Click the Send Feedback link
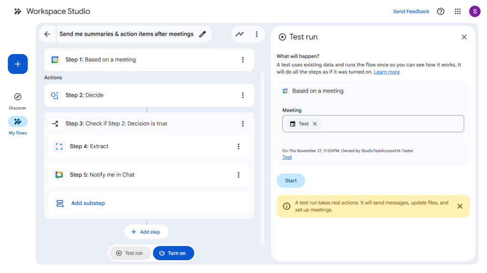Viewport: 487px width, 273px height. coord(411,11)
